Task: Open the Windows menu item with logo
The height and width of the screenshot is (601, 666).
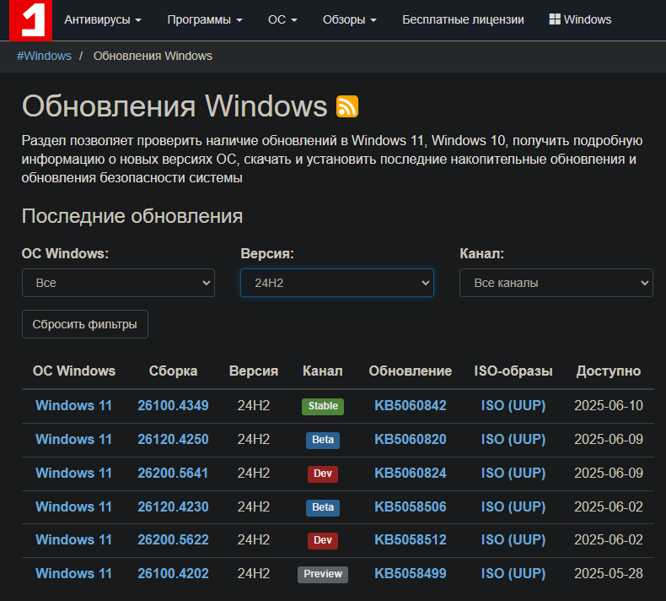Action: point(580,19)
